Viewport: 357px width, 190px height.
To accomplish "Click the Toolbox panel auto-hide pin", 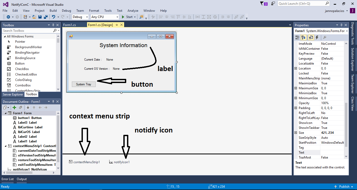I will pyautogui.click(x=53, y=25).
